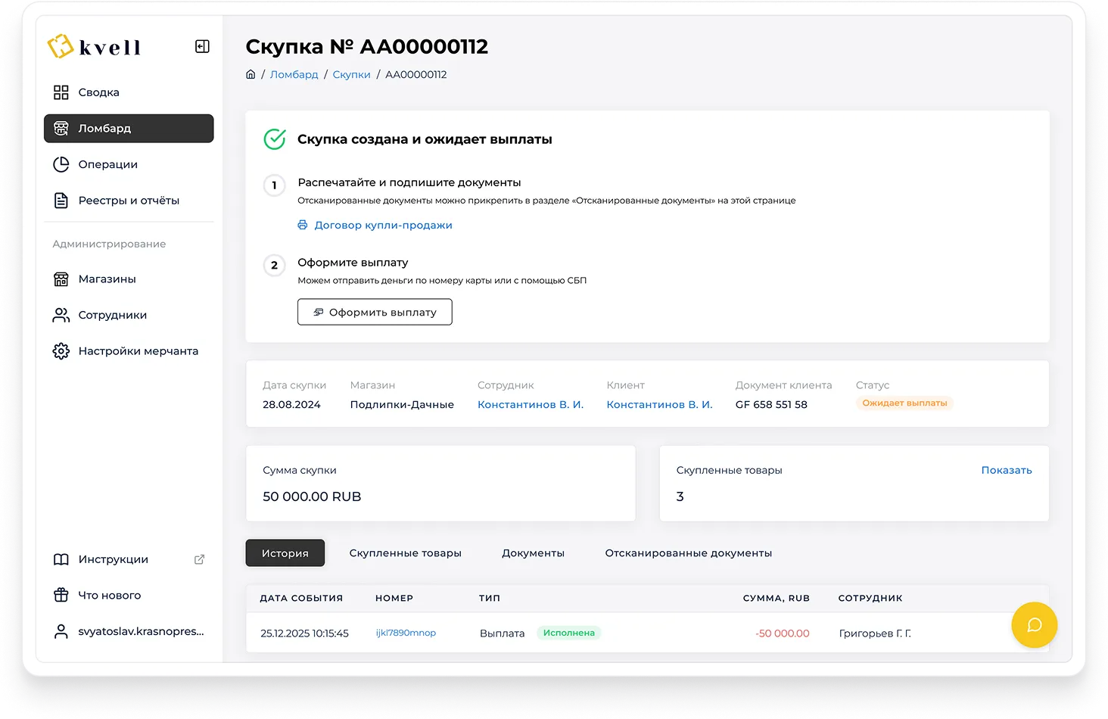1108x719 pixels.
Task: Open Договор купли-продажи print link
Action: point(383,225)
